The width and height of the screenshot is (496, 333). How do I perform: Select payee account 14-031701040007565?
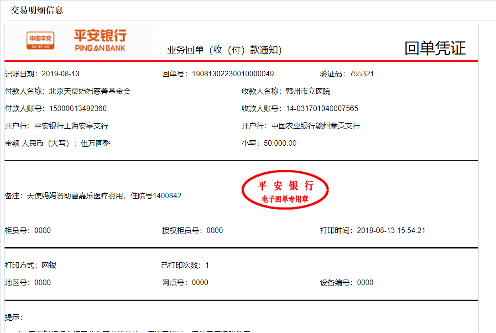pos(322,109)
